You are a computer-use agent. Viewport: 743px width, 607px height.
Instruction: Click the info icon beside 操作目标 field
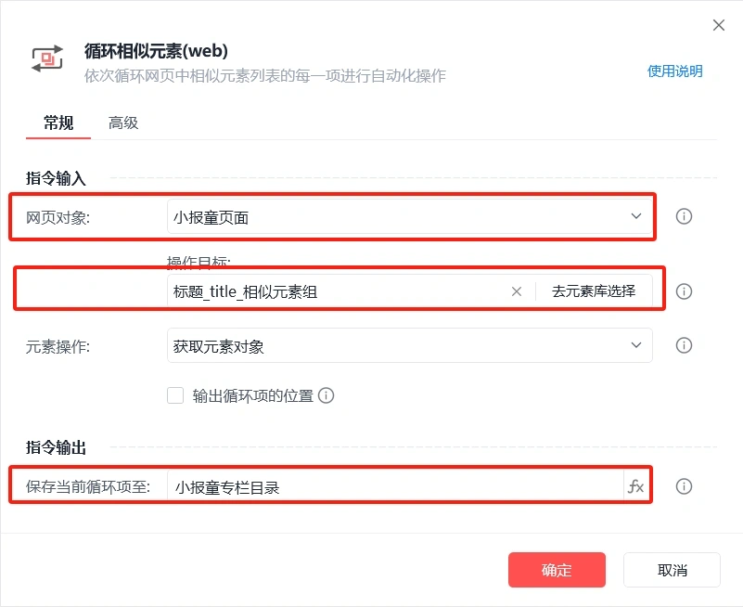(x=684, y=291)
